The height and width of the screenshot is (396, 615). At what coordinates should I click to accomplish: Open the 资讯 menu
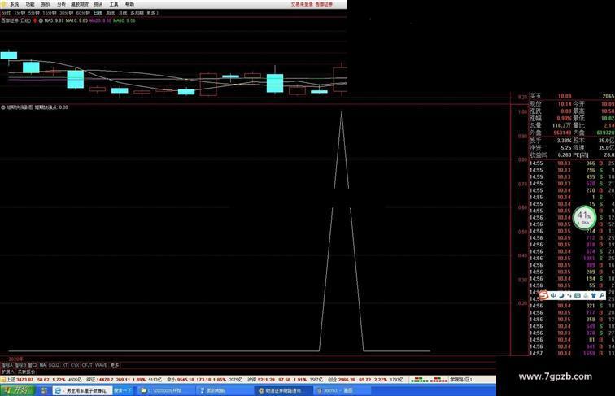[98, 4]
